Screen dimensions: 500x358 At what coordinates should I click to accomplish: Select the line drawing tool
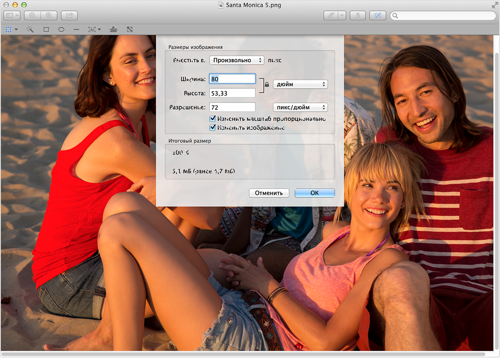[76, 30]
